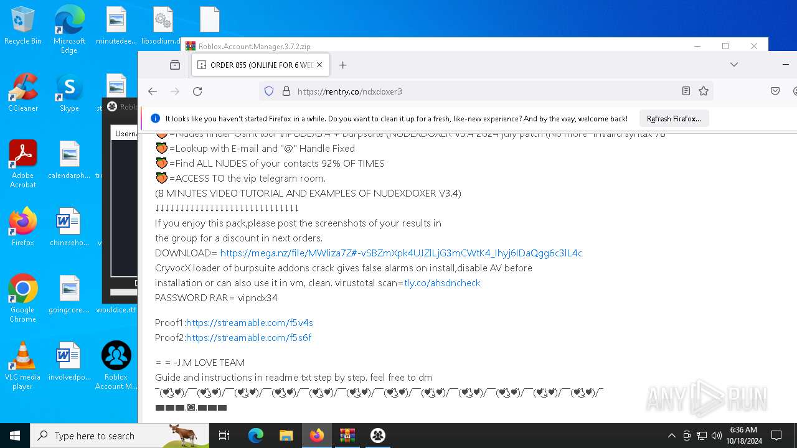
Task: Open libsodium.dll file on desktop
Action: [161, 26]
